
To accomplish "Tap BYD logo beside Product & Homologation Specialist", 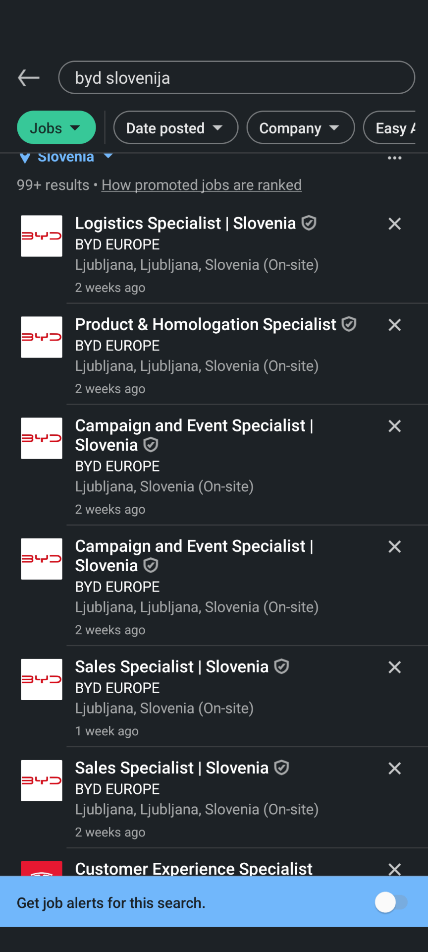I will [x=42, y=337].
